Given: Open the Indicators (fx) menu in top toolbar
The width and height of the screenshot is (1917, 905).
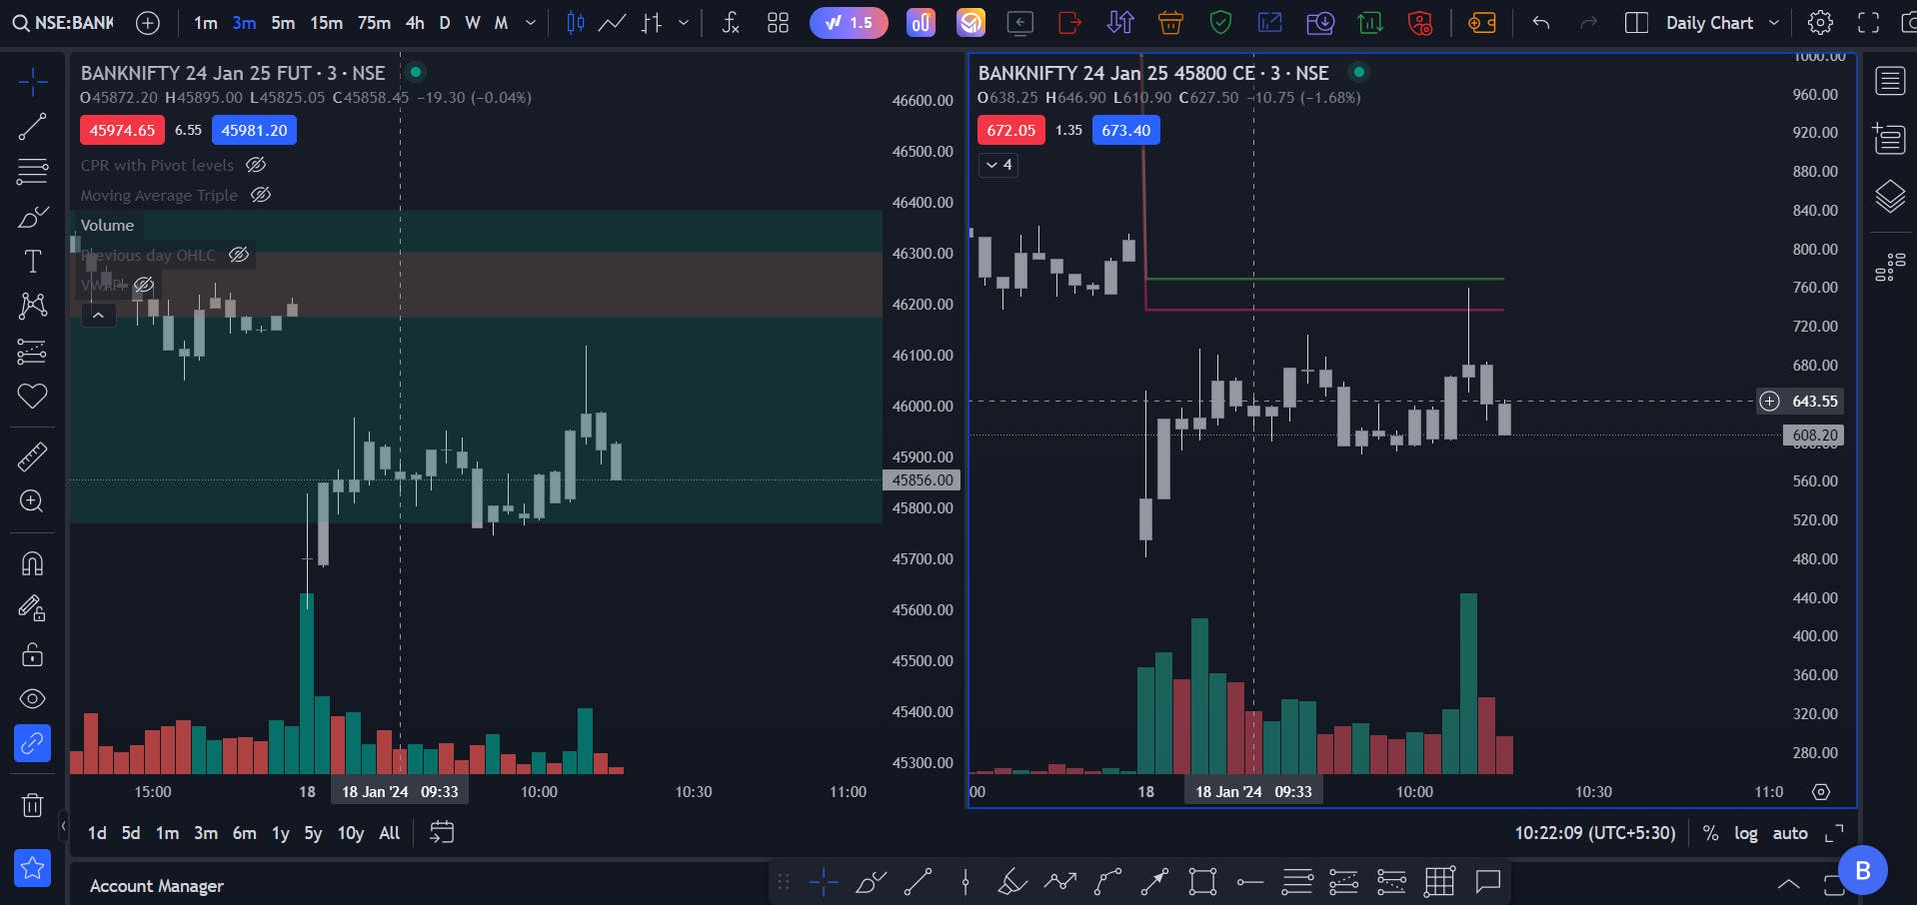Looking at the screenshot, I should tap(731, 23).
